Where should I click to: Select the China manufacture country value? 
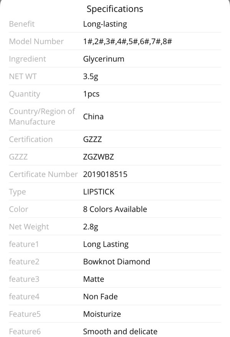tap(94, 116)
